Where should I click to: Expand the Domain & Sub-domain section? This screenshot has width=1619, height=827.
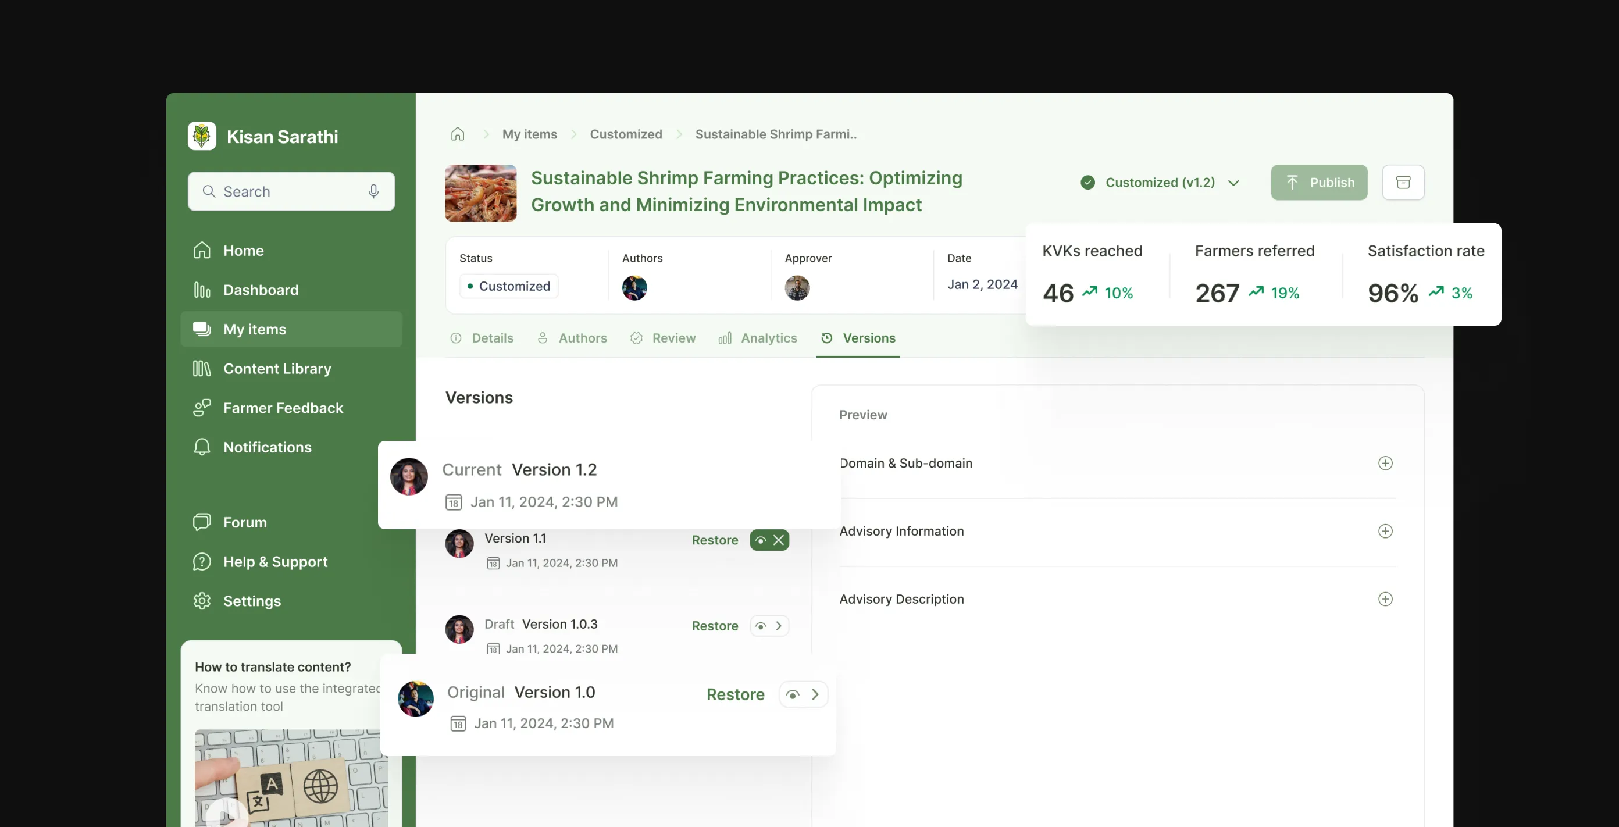tap(1385, 463)
